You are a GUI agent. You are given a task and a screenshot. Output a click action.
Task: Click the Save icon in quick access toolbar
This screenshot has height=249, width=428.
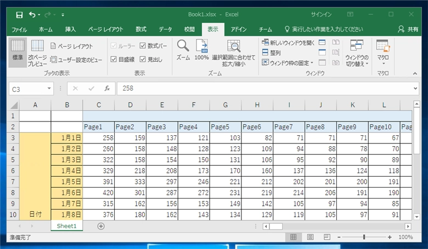coord(19,15)
